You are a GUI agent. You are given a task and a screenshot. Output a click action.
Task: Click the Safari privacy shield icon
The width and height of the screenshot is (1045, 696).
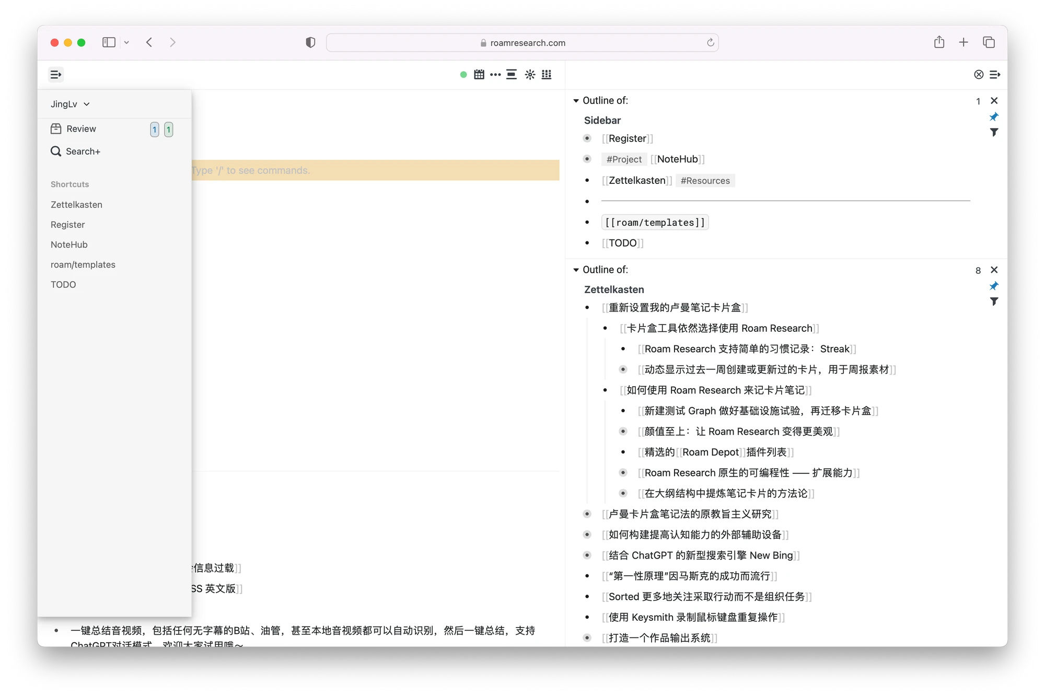click(x=310, y=42)
